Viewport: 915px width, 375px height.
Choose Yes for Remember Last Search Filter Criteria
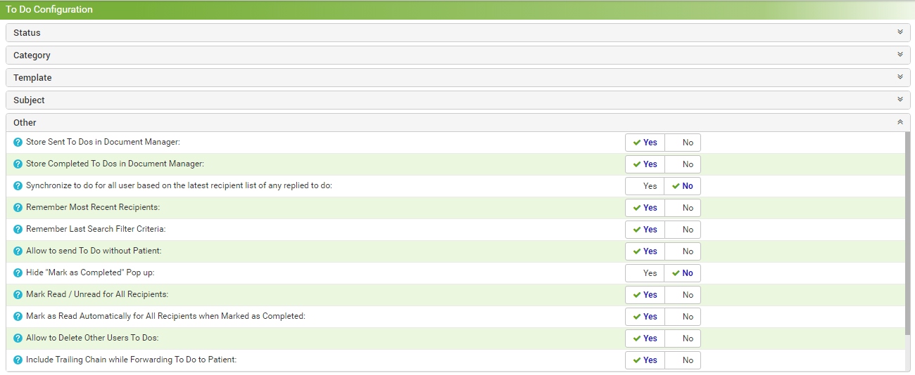pos(645,230)
